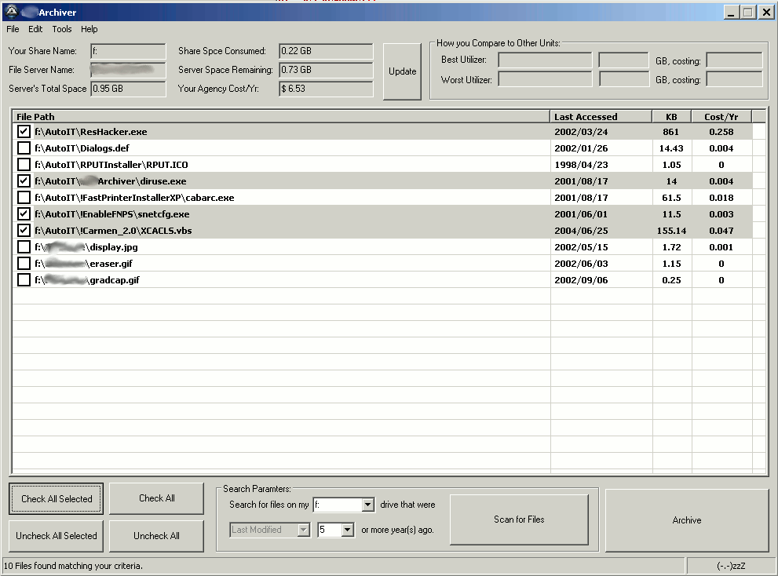Image resolution: width=778 pixels, height=576 pixels.
Task: Select the f:\AutoIT\ResHacker.exe row path
Action: pyautogui.click(x=91, y=132)
